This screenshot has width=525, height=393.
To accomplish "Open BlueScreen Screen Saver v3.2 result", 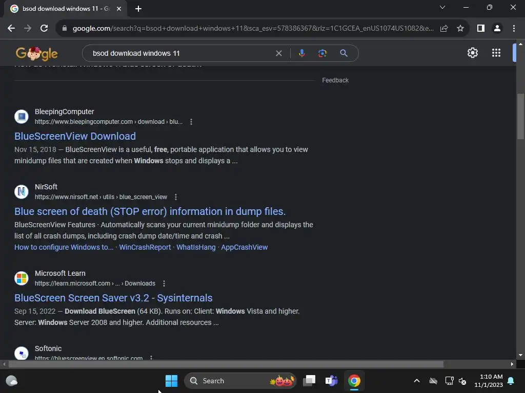I will 113,298.
